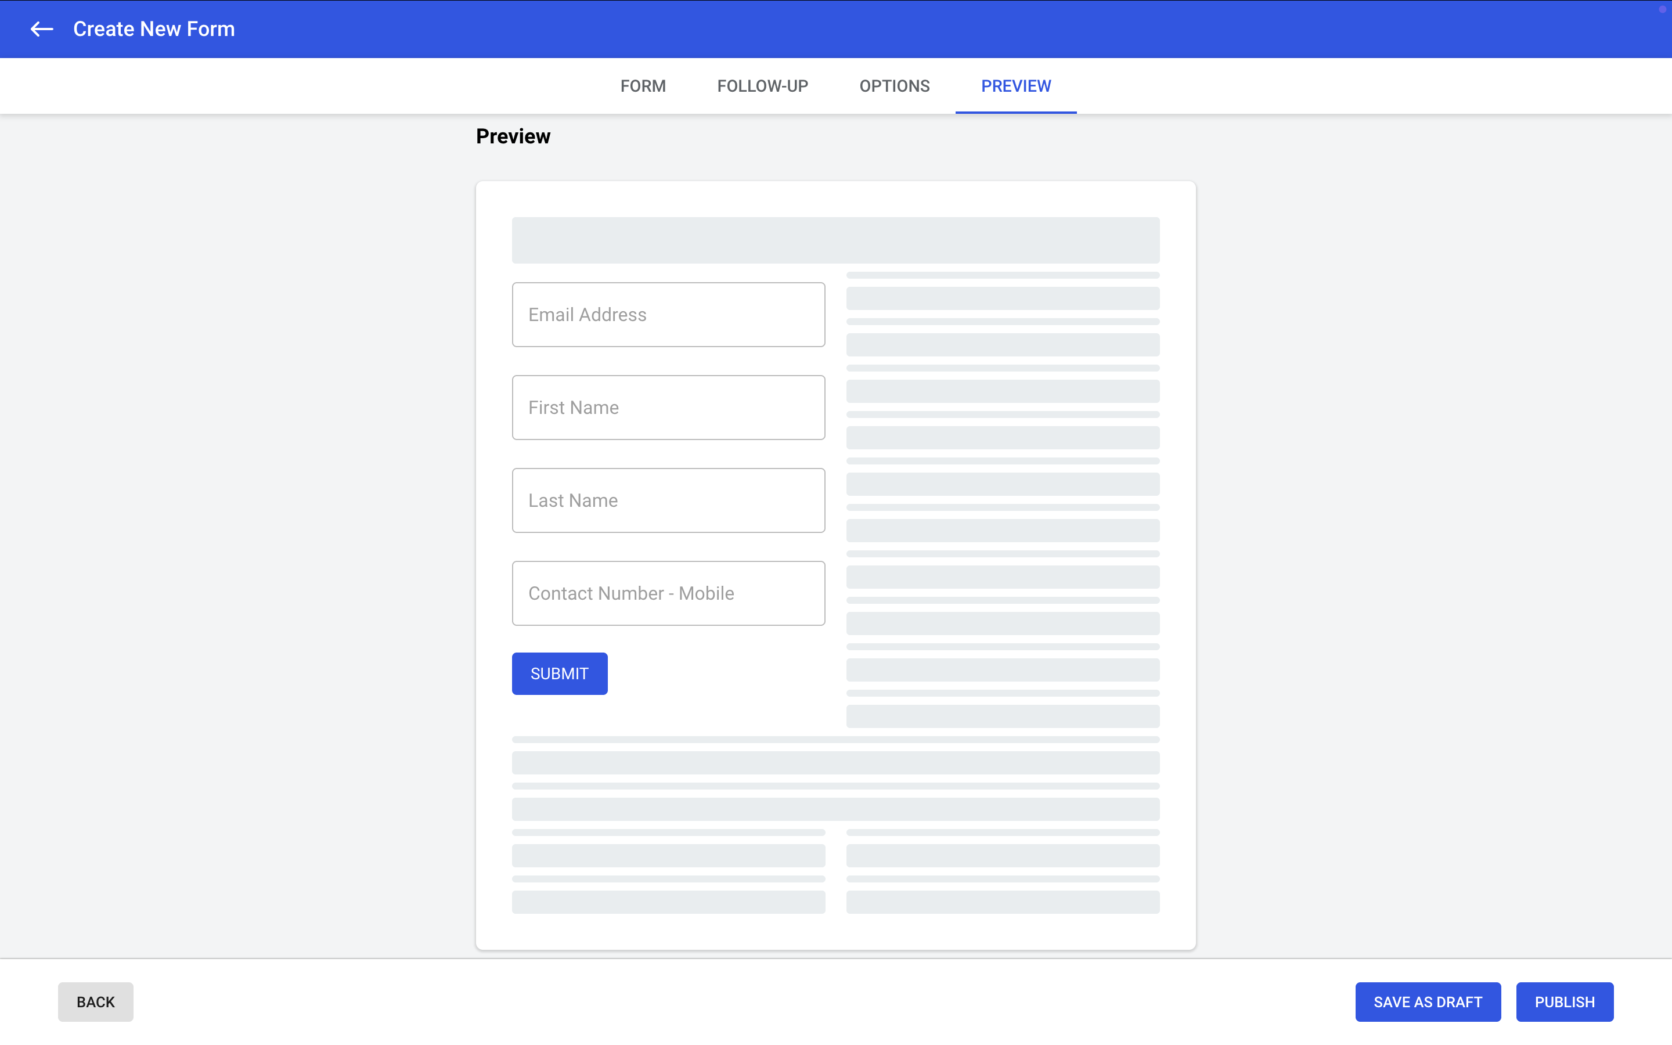The width and height of the screenshot is (1672, 1045).
Task: Click the Preview heading text
Action: click(513, 136)
